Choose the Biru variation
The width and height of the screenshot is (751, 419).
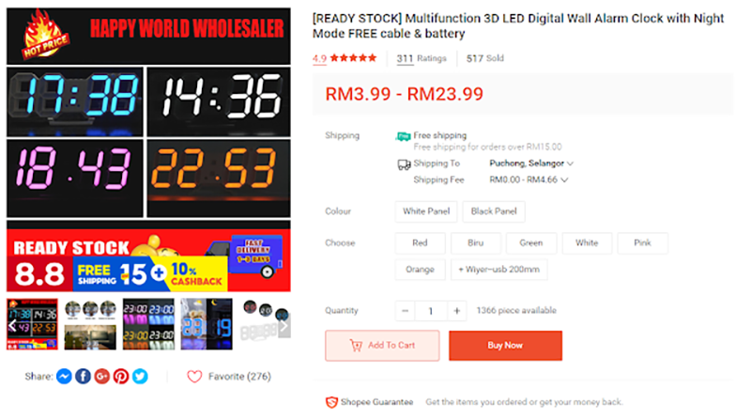(476, 243)
